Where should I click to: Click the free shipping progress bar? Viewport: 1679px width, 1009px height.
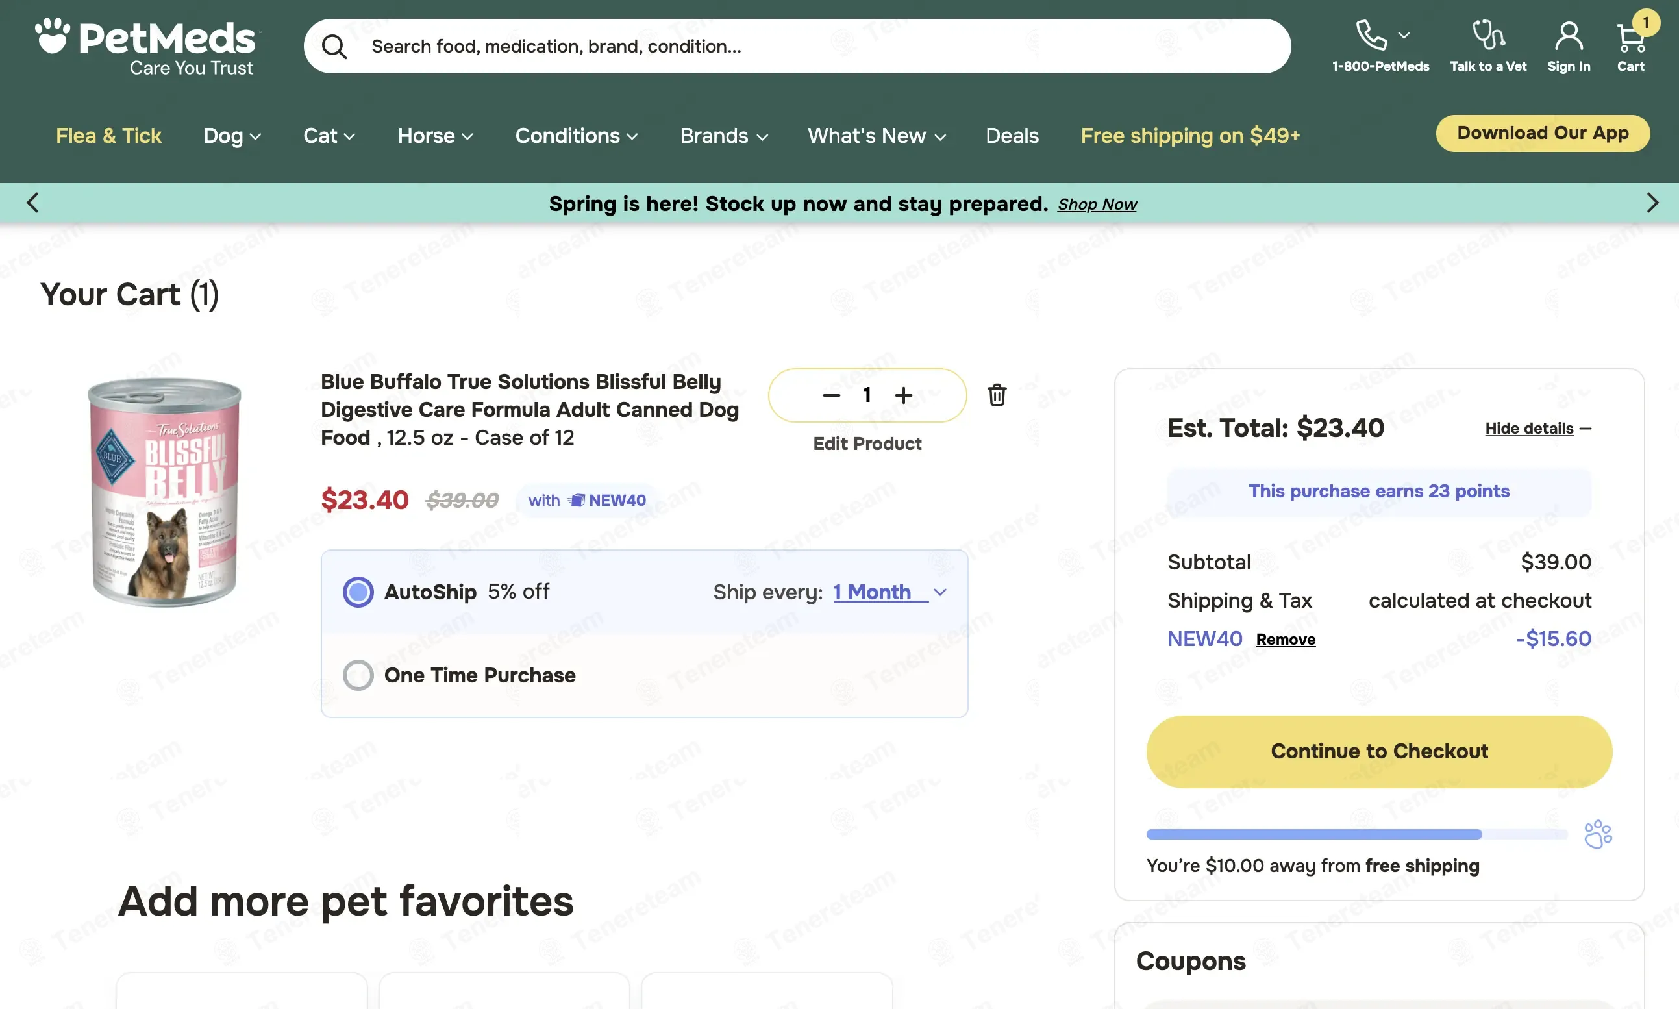click(x=1356, y=834)
